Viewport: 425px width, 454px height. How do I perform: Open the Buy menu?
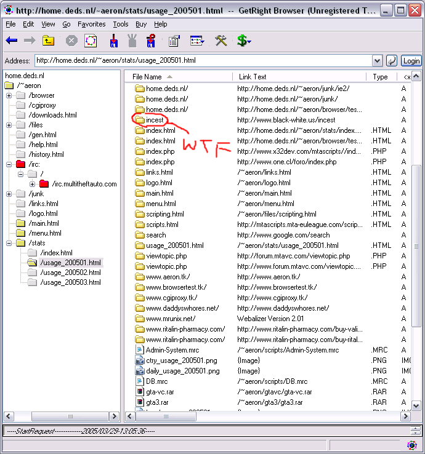tap(141, 25)
